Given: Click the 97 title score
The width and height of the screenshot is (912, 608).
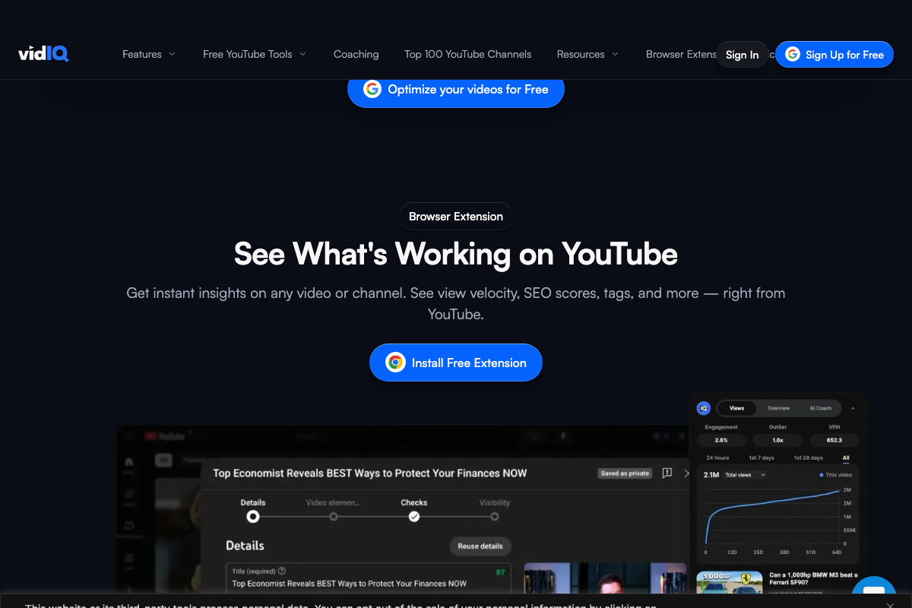Looking at the screenshot, I should point(500,572).
